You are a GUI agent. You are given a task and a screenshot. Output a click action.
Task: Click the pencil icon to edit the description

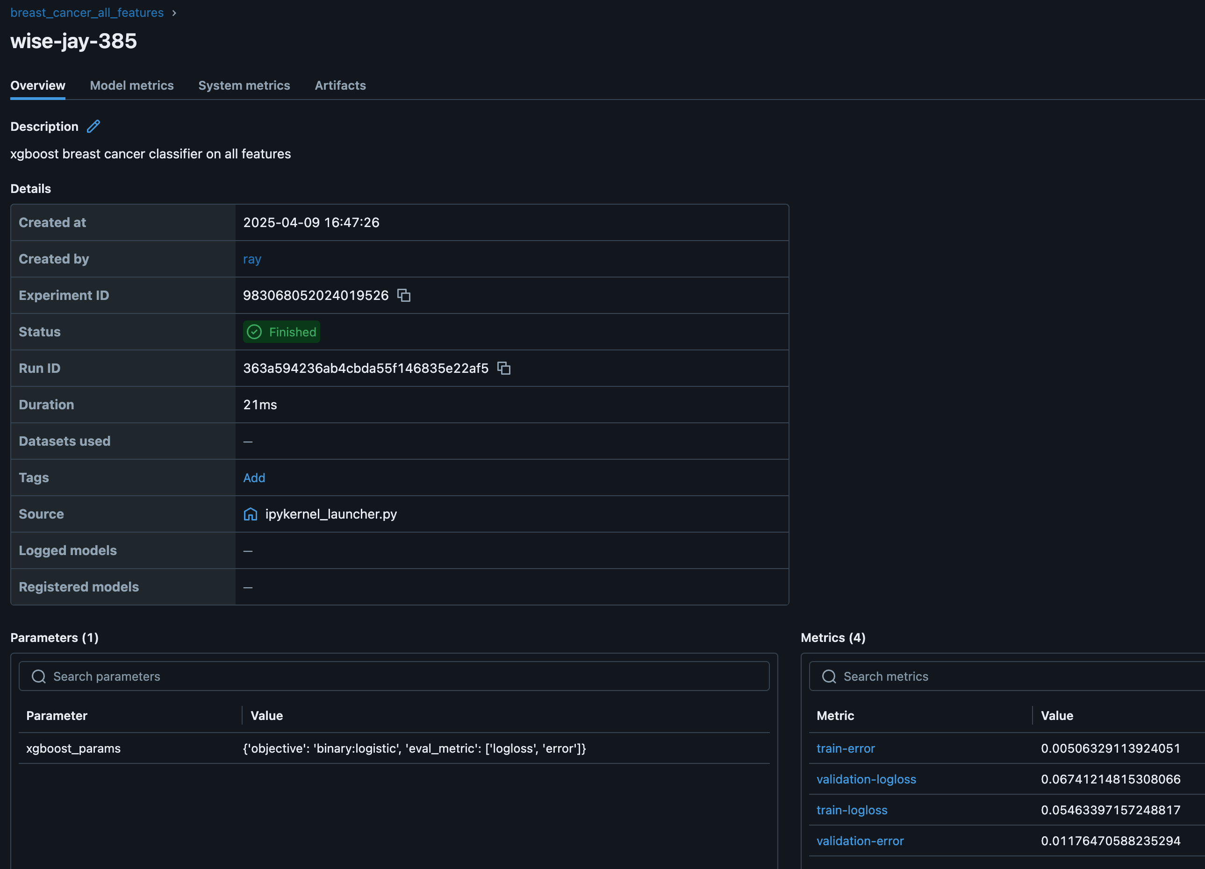[x=93, y=127]
